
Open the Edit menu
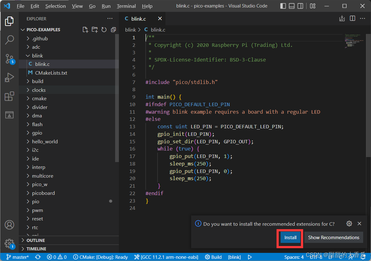pos(35,6)
